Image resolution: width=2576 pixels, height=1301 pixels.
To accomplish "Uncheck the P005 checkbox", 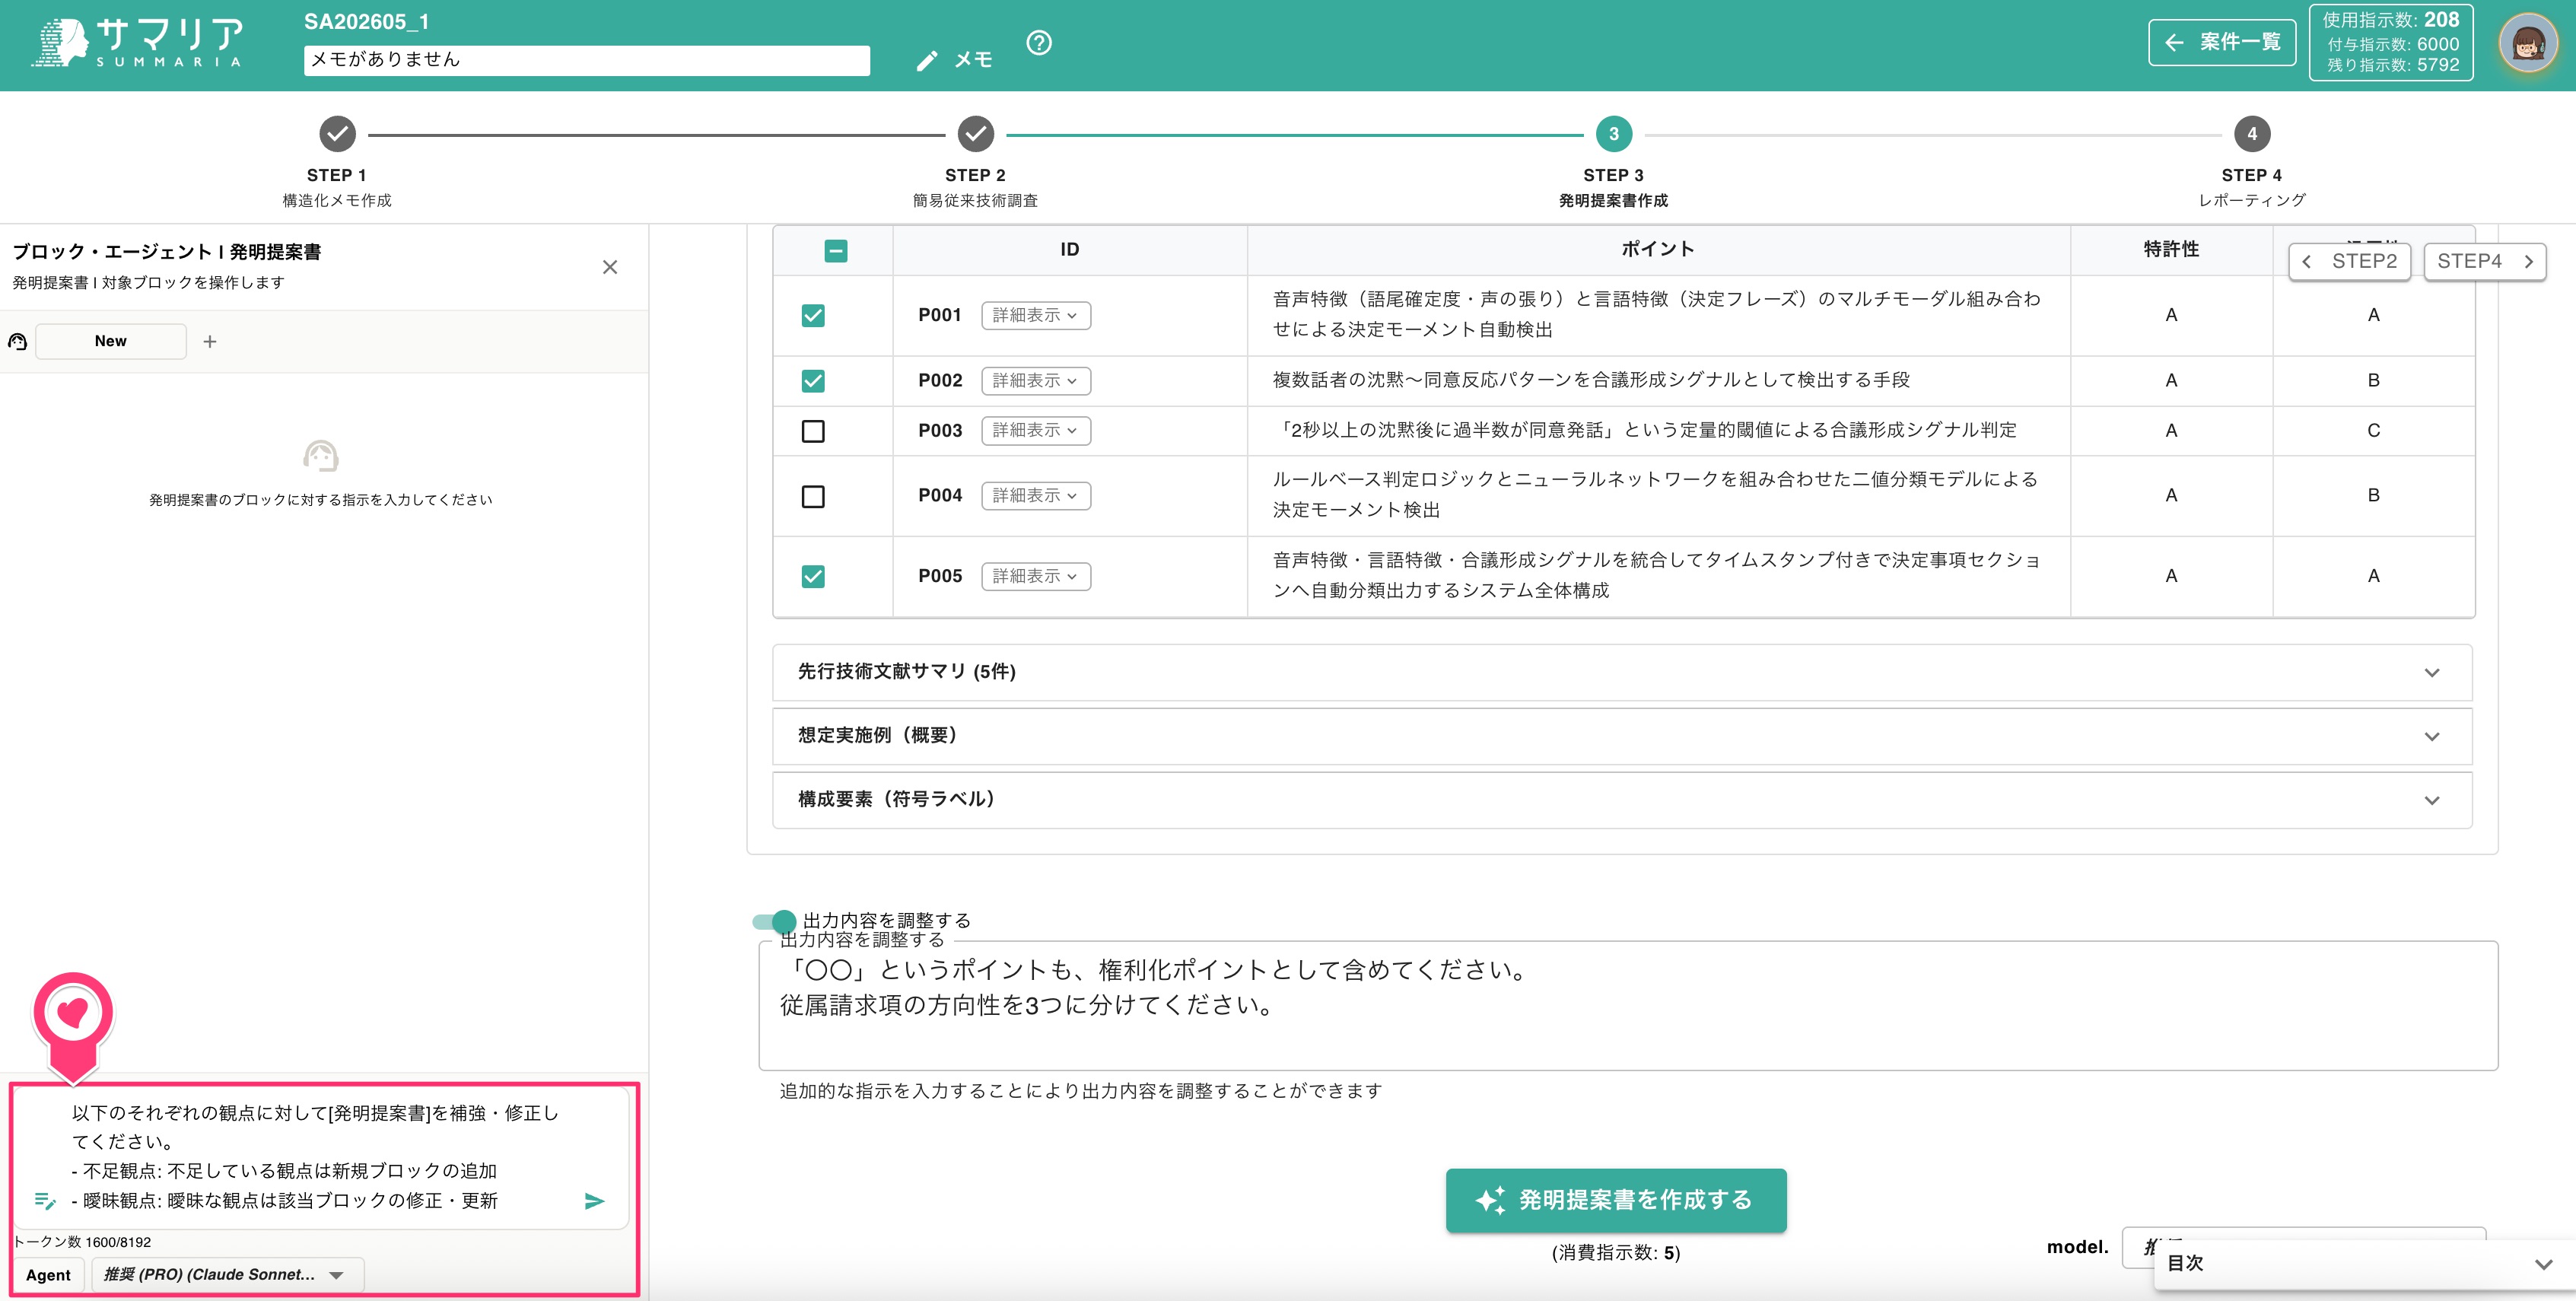I will 813,576.
